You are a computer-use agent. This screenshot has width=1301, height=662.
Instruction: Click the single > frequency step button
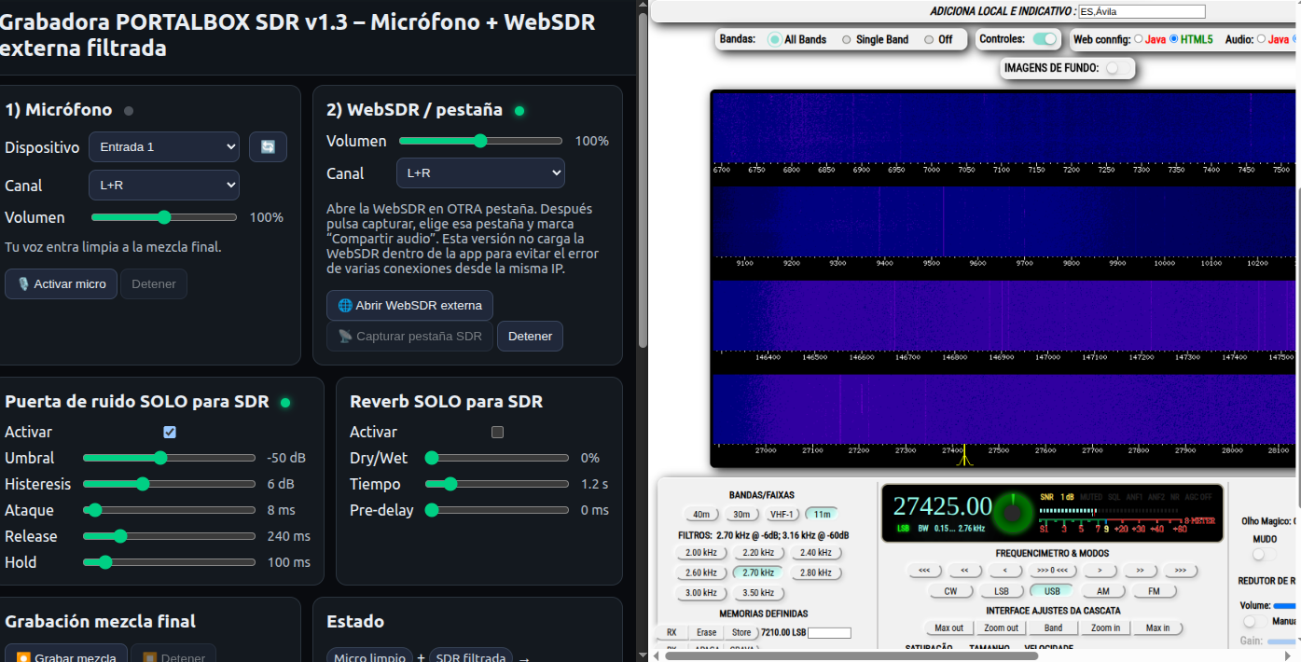point(1100,571)
